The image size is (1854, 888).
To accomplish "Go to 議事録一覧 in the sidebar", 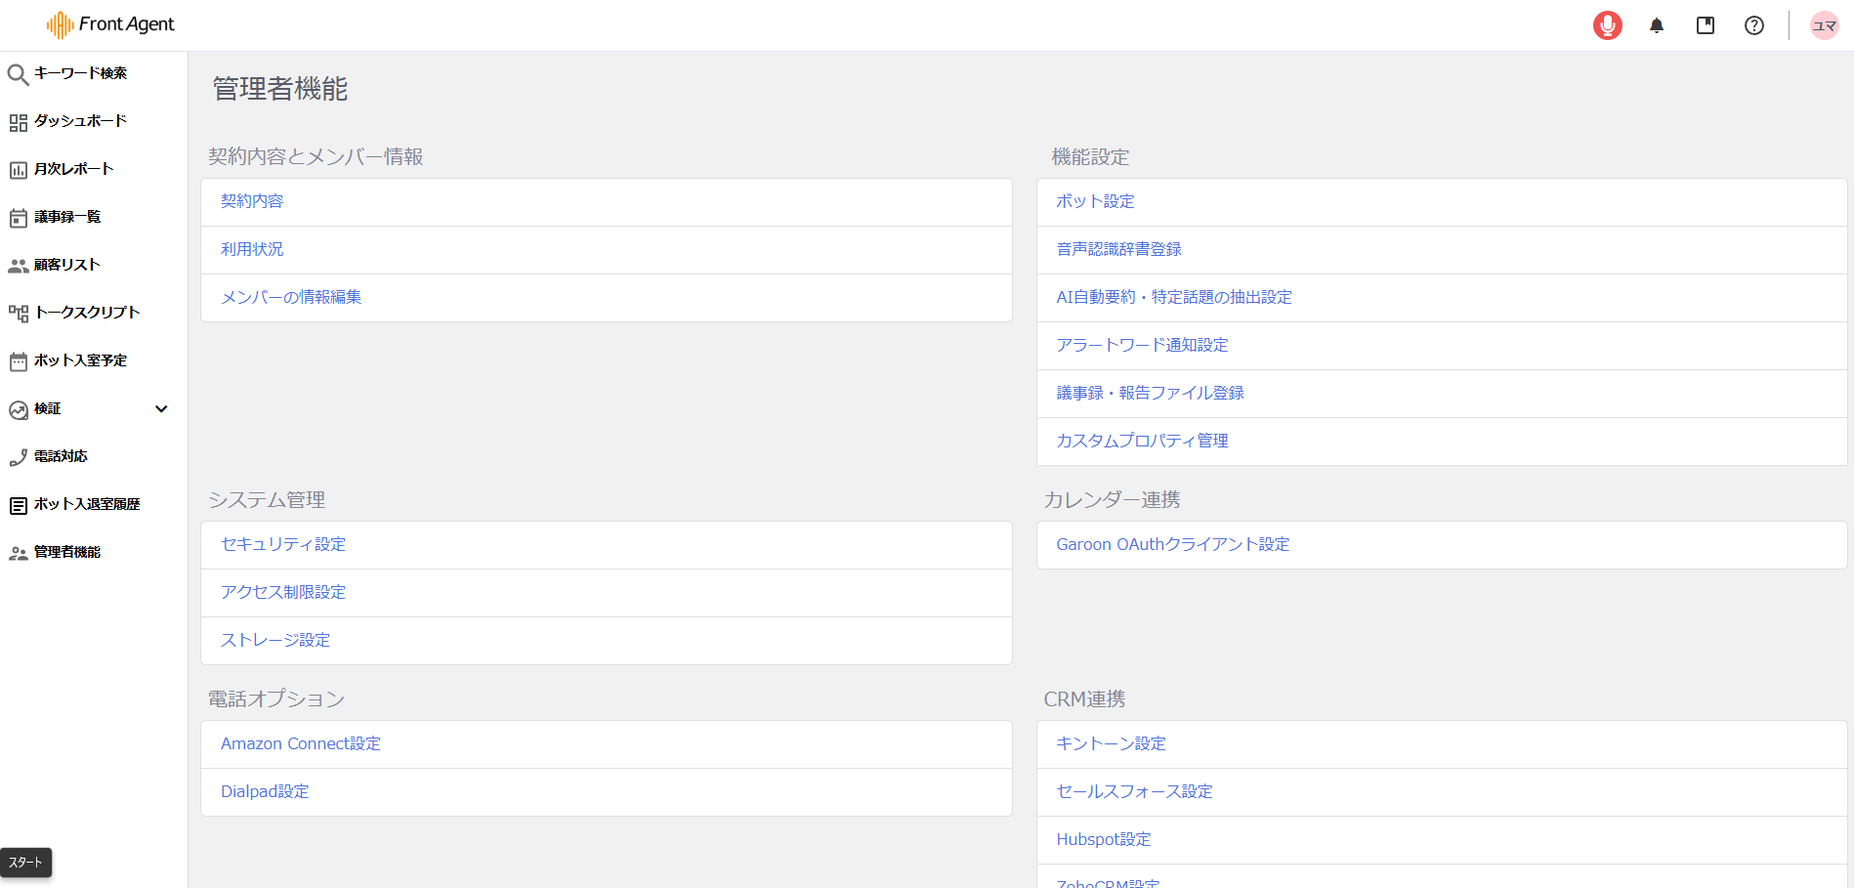I will tap(66, 217).
